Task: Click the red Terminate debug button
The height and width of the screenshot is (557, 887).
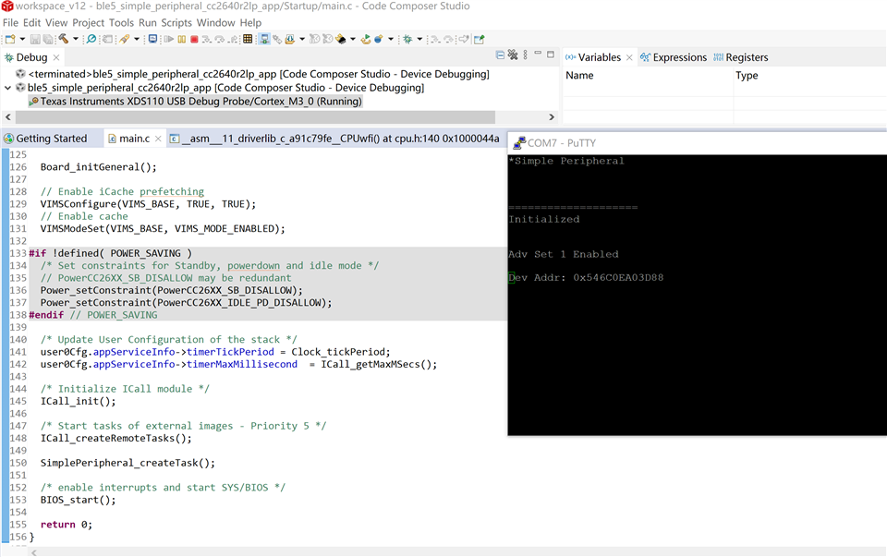Action: pos(194,40)
